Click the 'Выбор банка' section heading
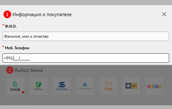The width and height of the screenshot is (172, 109). [29, 70]
